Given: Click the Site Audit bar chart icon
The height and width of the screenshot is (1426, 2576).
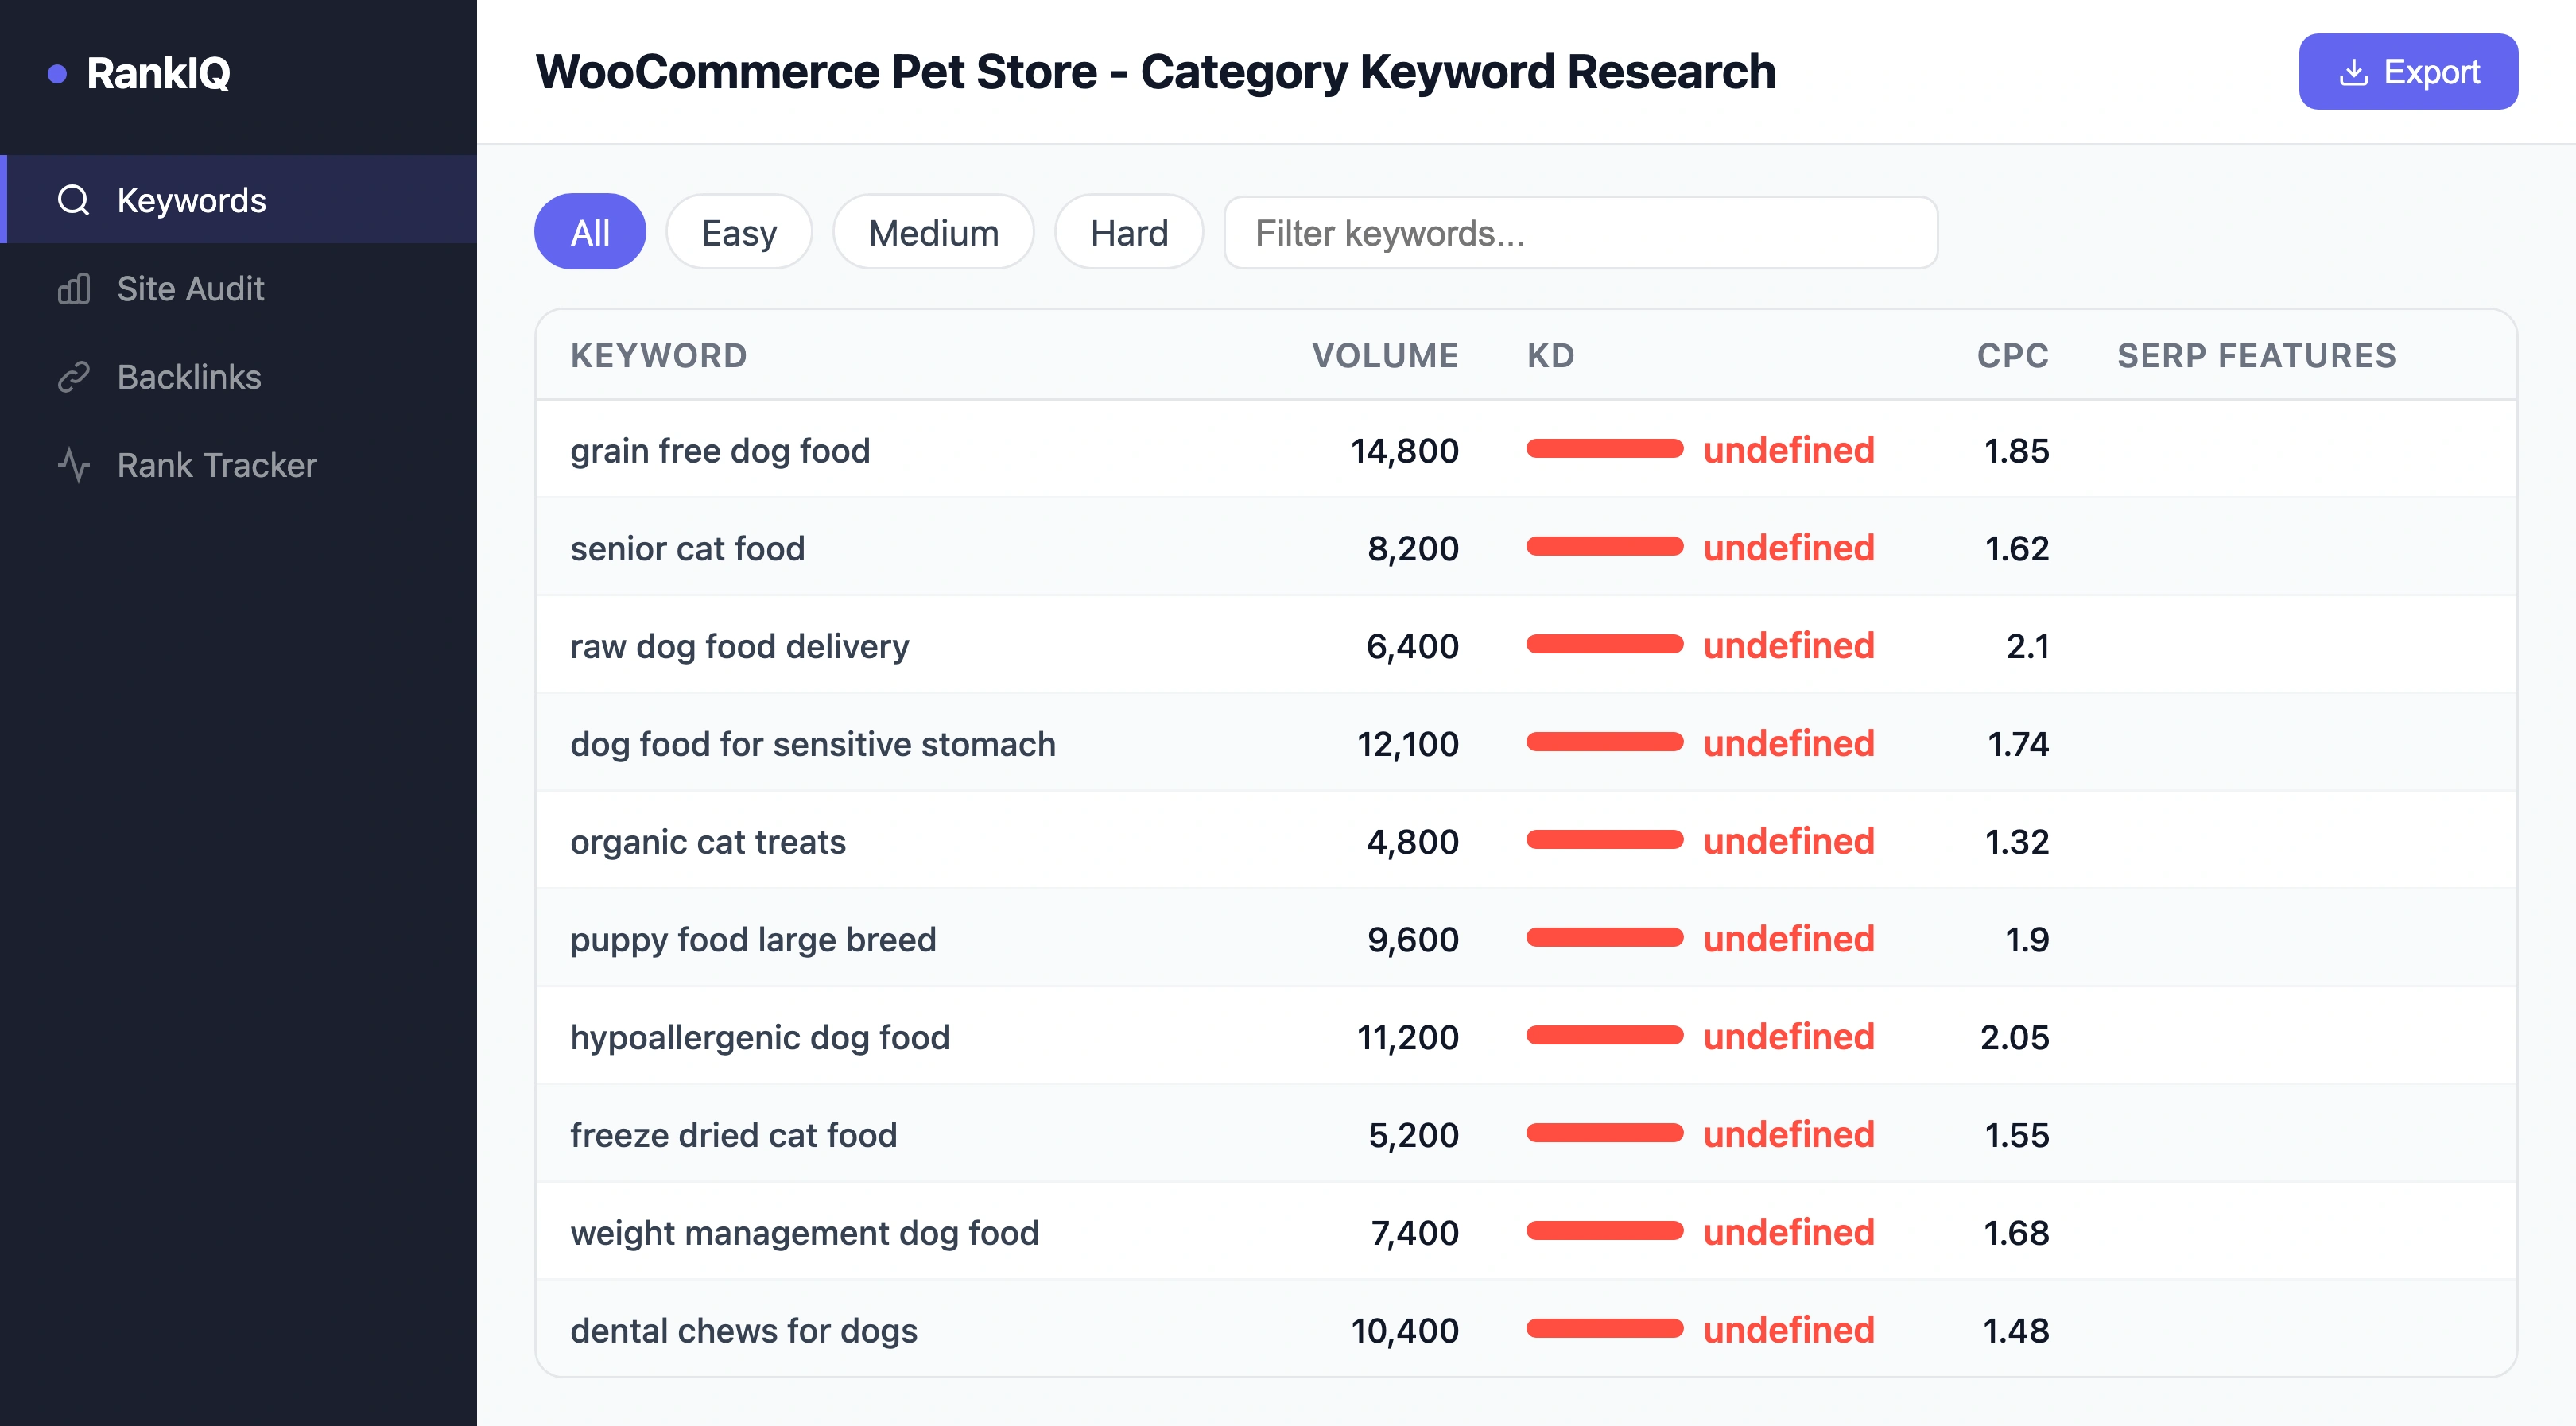Looking at the screenshot, I should tap(73, 289).
